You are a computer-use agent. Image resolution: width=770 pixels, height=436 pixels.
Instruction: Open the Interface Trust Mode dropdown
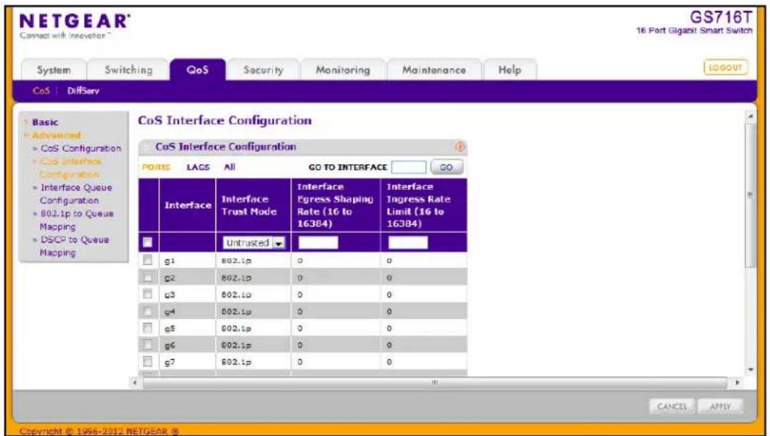pyautogui.click(x=254, y=243)
